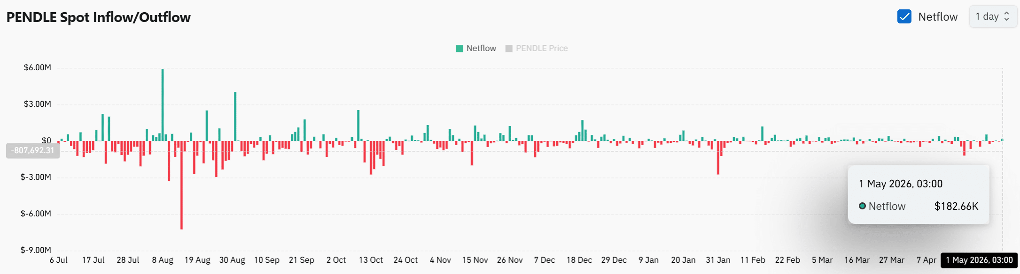The image size is (1020, 274).
Task: Toggle the Netflow legend series
Action: point(476,48)
